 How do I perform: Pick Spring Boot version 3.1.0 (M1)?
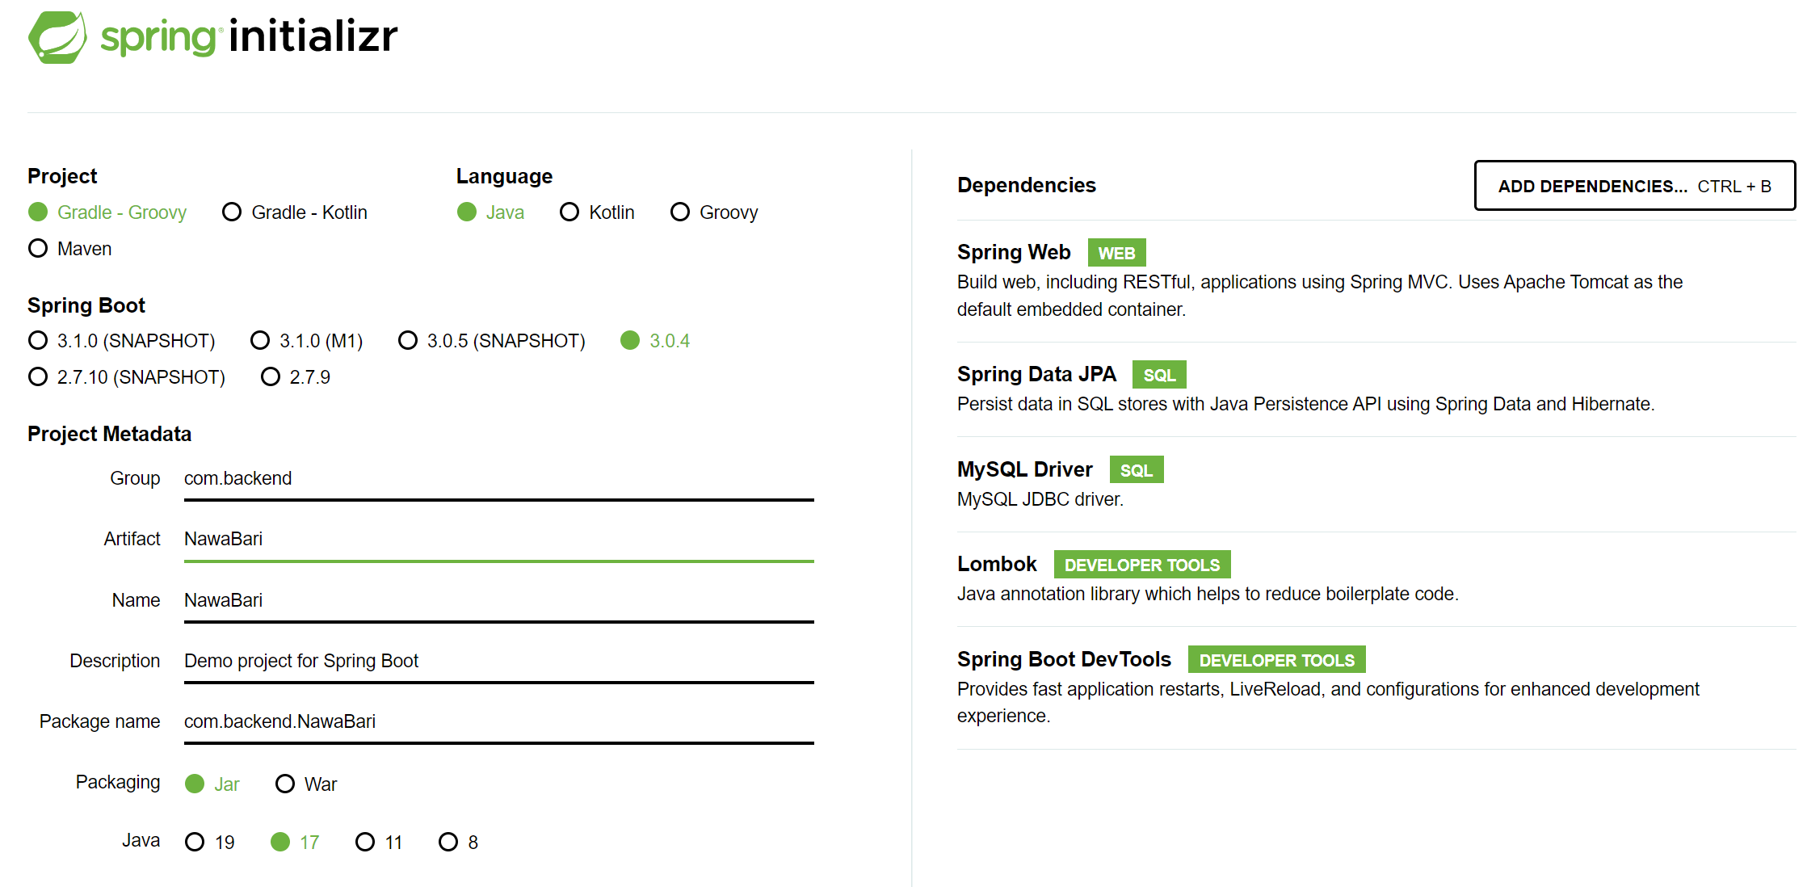coord(307,341)
